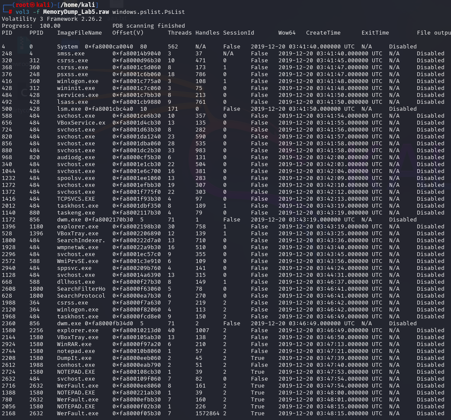This screenshot has width=451, height=420.
Task: Select the SearchFilterHo process name
Action: point(81,289)
